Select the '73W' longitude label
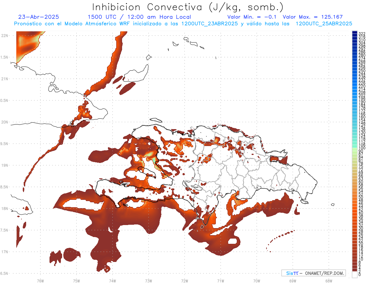This screenshot has height=285, width=369. [x=149, y=281]
